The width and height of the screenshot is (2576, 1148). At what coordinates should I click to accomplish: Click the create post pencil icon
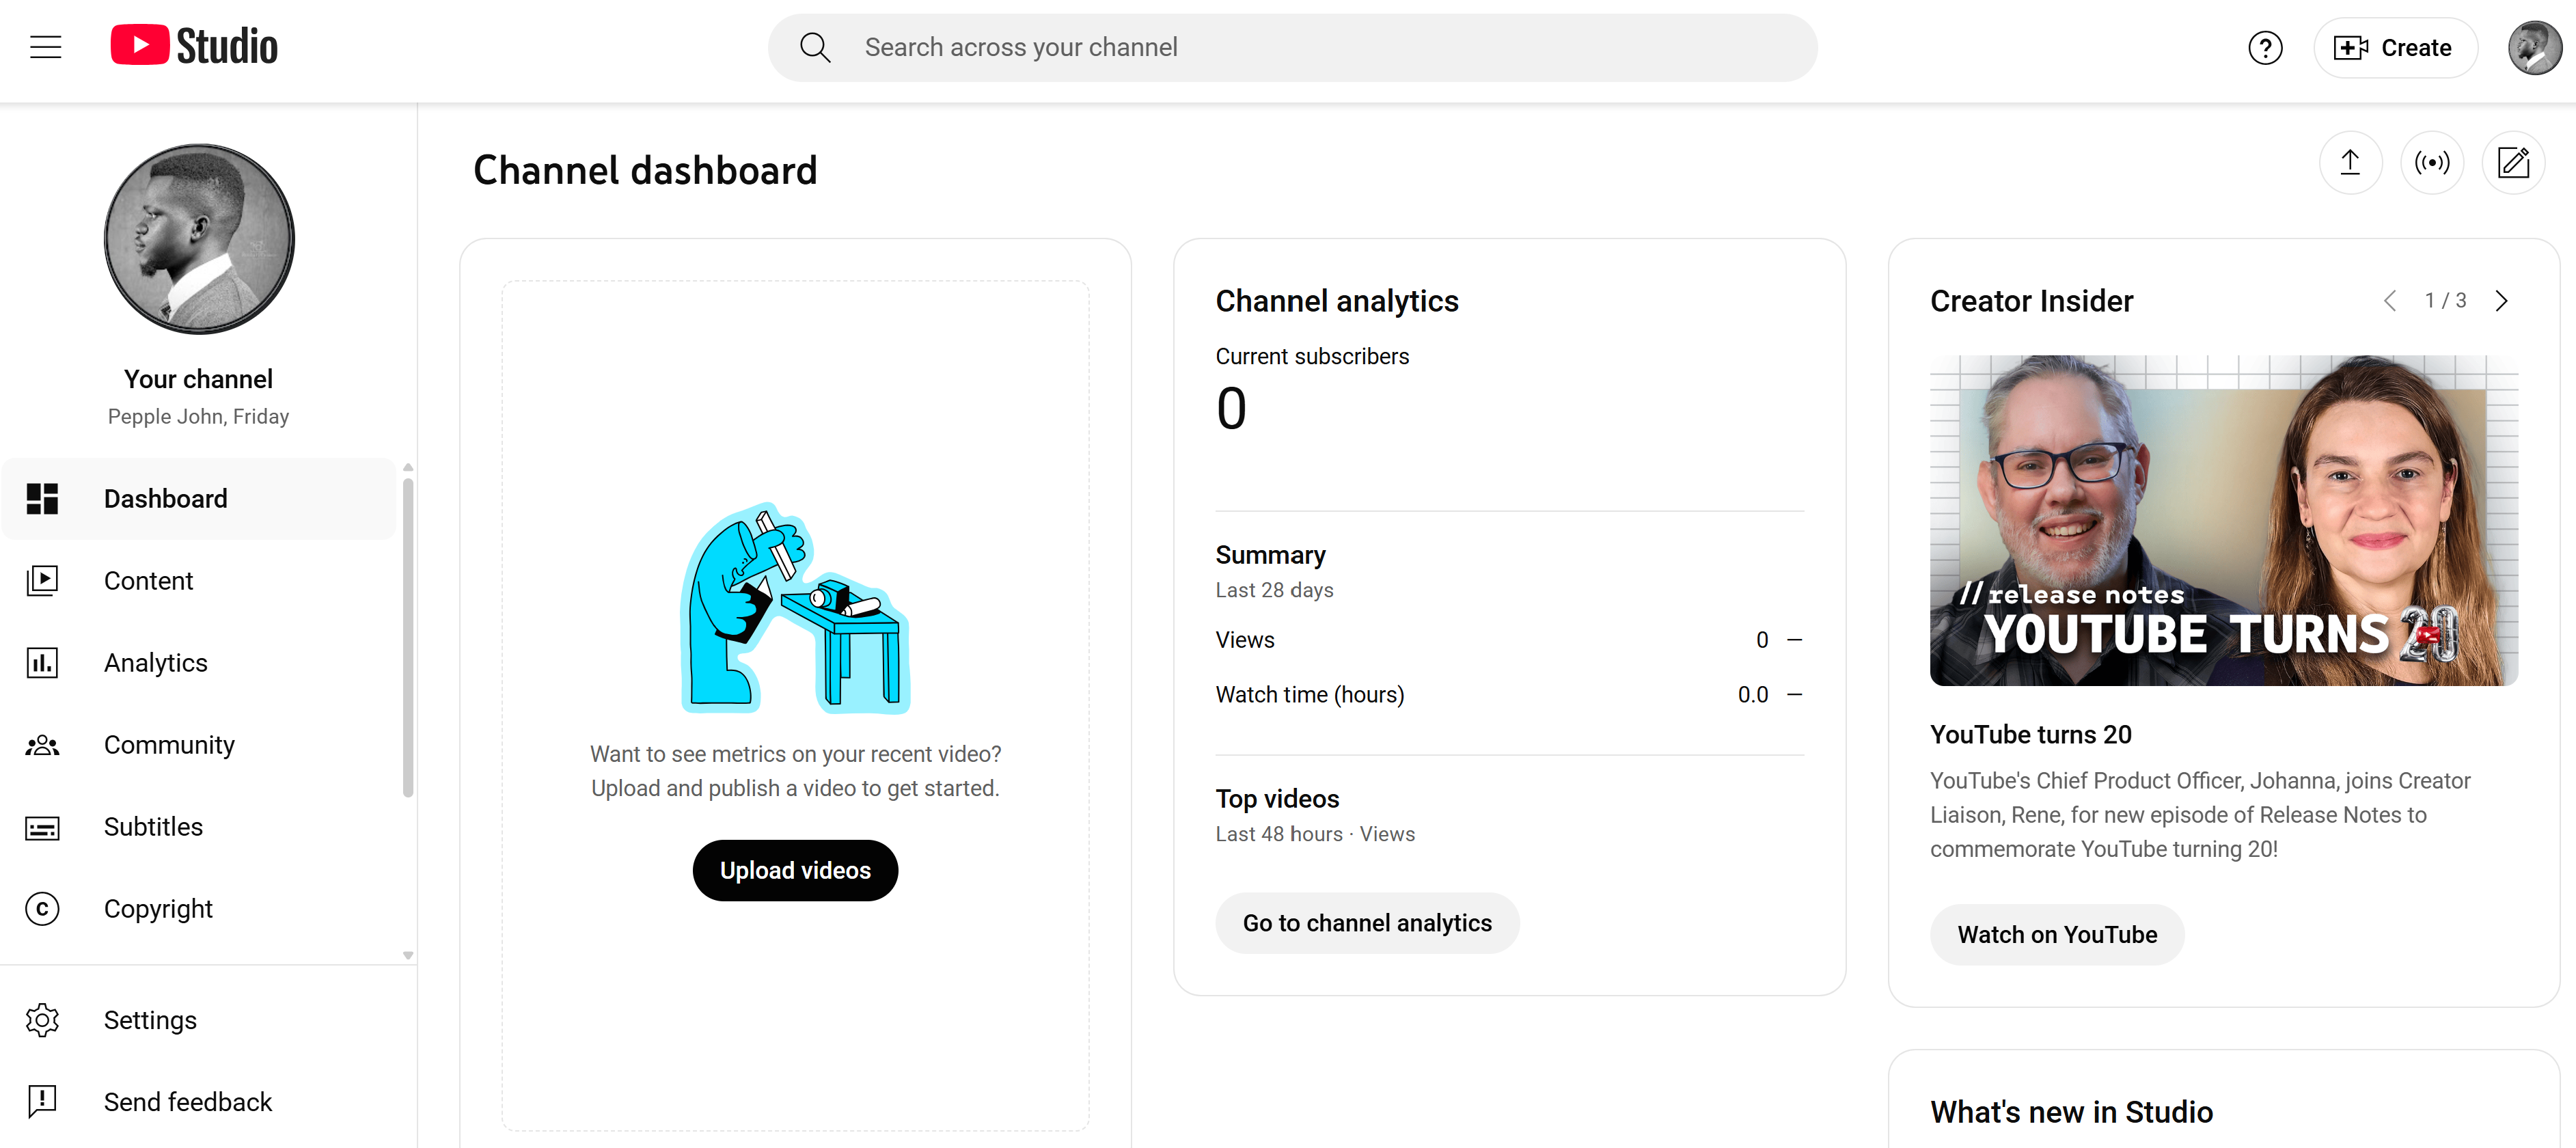pyautogui.click(x=2512, y=163)
